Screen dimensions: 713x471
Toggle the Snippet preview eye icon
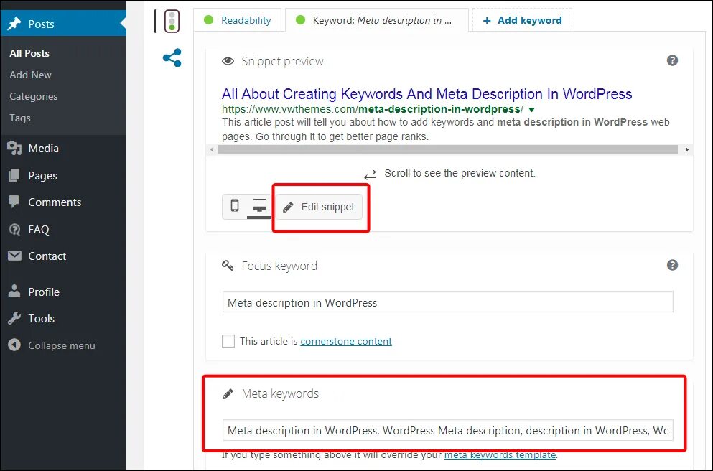point(228,61)
